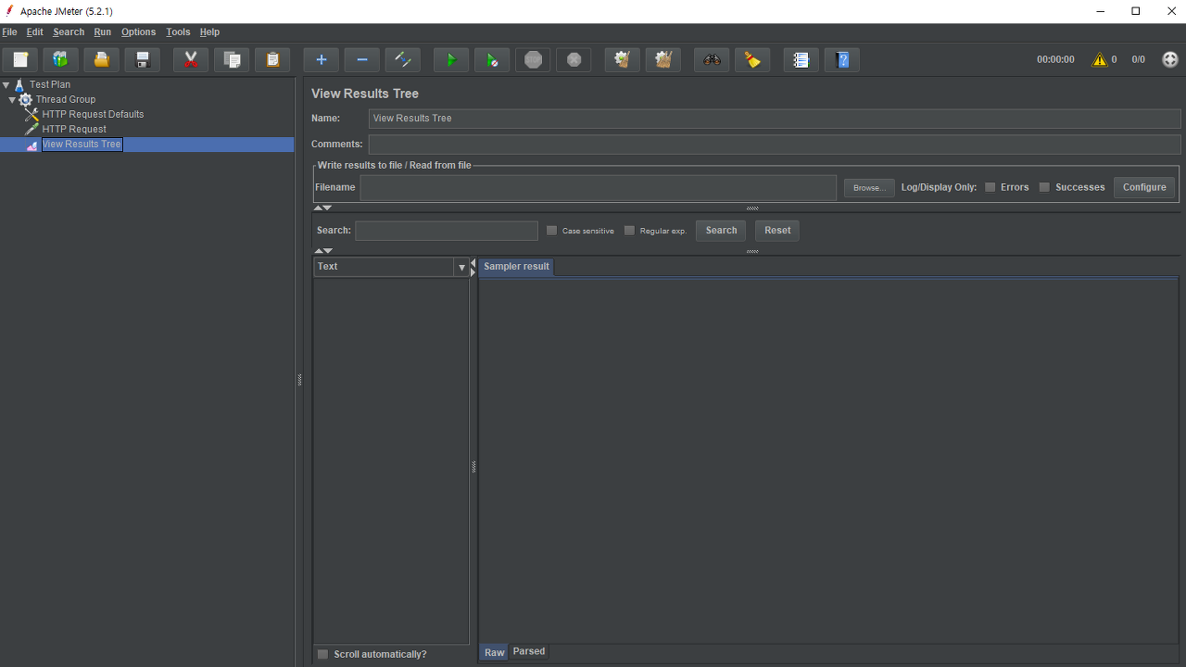Select HTTP Request in the tree
The width and height of the screenshot is (1186, 667).
point(74,129)
